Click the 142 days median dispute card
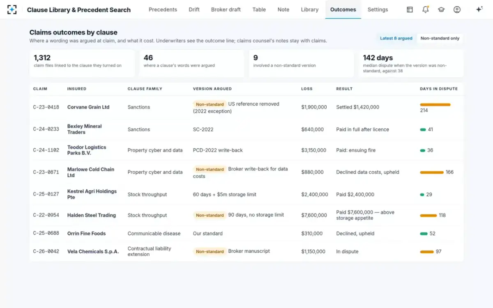The width and height of the screenshot is (493, 308). coord(411,63)
